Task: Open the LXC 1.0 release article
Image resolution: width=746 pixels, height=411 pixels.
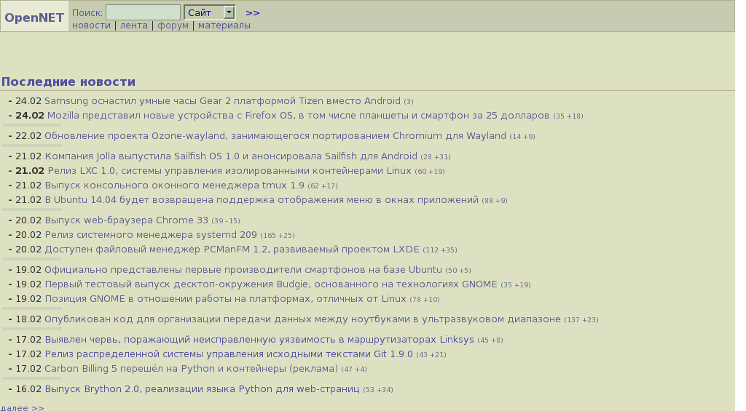Action: (229, 170)
